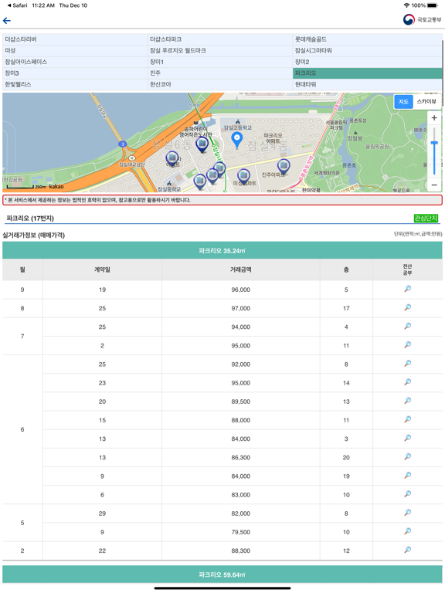Screen dimensions: 445x593
Task: Click the map zoom in plus button
Action: (x=434, y=118)
